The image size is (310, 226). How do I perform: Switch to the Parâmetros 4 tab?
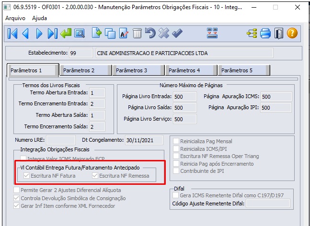click(x=191, y=70)
